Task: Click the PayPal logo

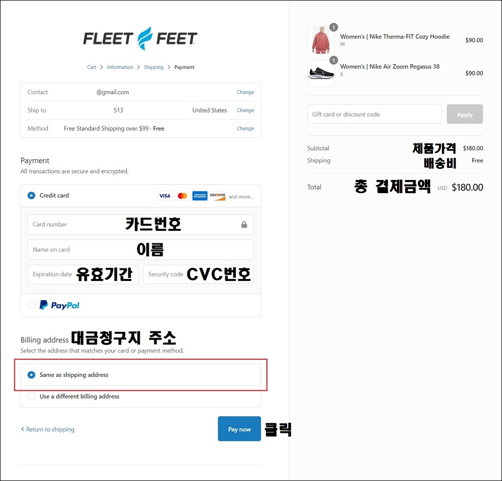Action: [60, 305]
